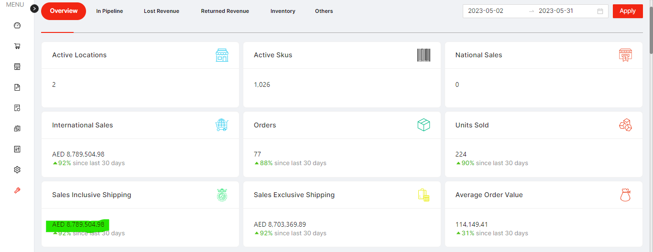
Task: Expand the sidebar menu arrow
Action: point(34,9)
